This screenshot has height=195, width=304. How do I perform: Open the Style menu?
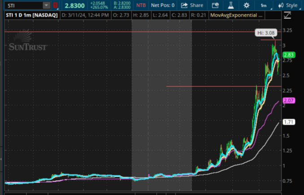(288, 5)
